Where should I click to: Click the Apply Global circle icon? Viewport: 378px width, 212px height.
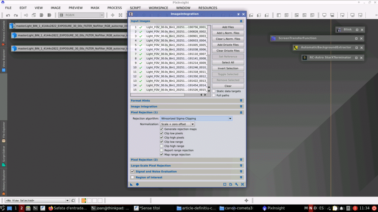point(137,184)
